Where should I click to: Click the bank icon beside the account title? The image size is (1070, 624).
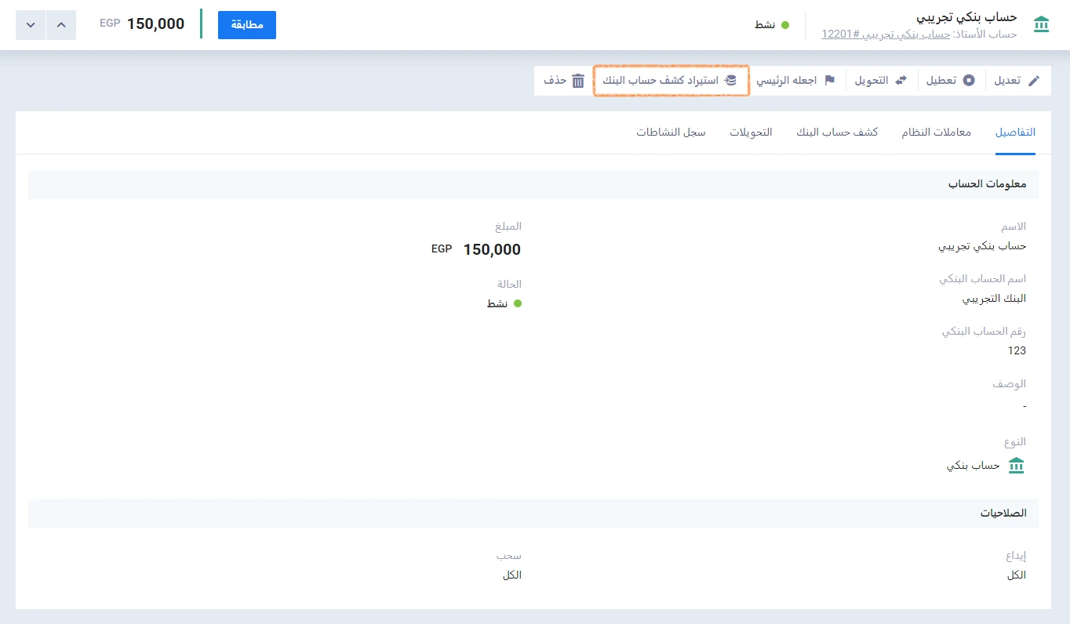[x=1041, y=24]
